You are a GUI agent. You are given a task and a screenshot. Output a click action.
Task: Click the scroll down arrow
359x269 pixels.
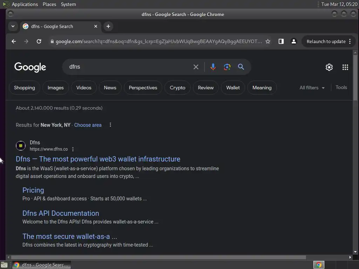(x=355, y=252)
